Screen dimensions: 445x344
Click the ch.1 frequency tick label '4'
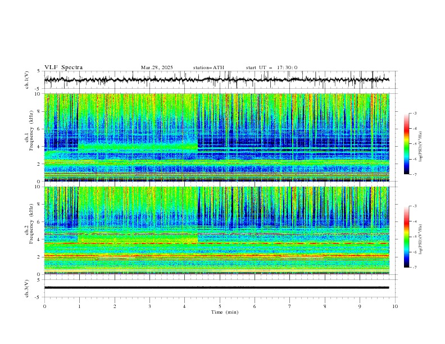click(x=40, y=147)
